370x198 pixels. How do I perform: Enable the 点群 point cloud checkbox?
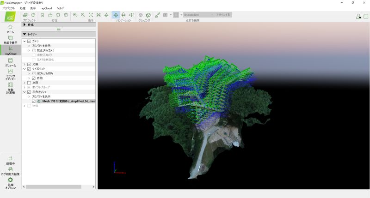(29, 83)
